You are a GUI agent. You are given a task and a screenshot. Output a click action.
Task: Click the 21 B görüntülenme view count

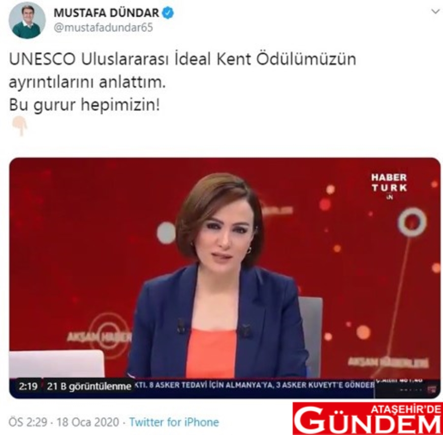[x=89, y=386]
